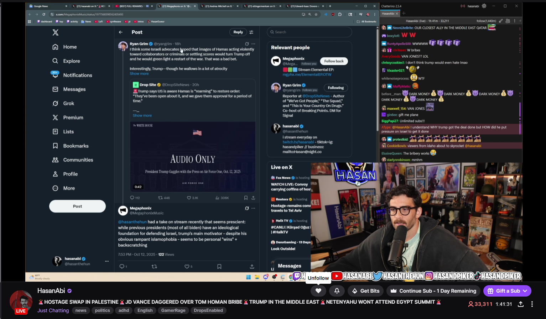Click the Grok icon on Ryan Grim's post
This screenshot has width=546, height=319.
247,44
